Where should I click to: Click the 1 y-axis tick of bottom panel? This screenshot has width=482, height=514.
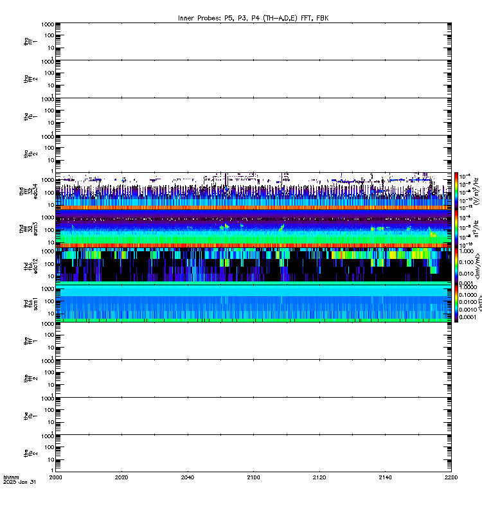[x=52, y=470]
